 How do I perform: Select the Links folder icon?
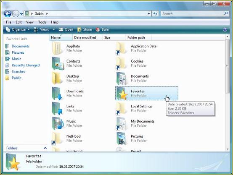click(57, 109)
